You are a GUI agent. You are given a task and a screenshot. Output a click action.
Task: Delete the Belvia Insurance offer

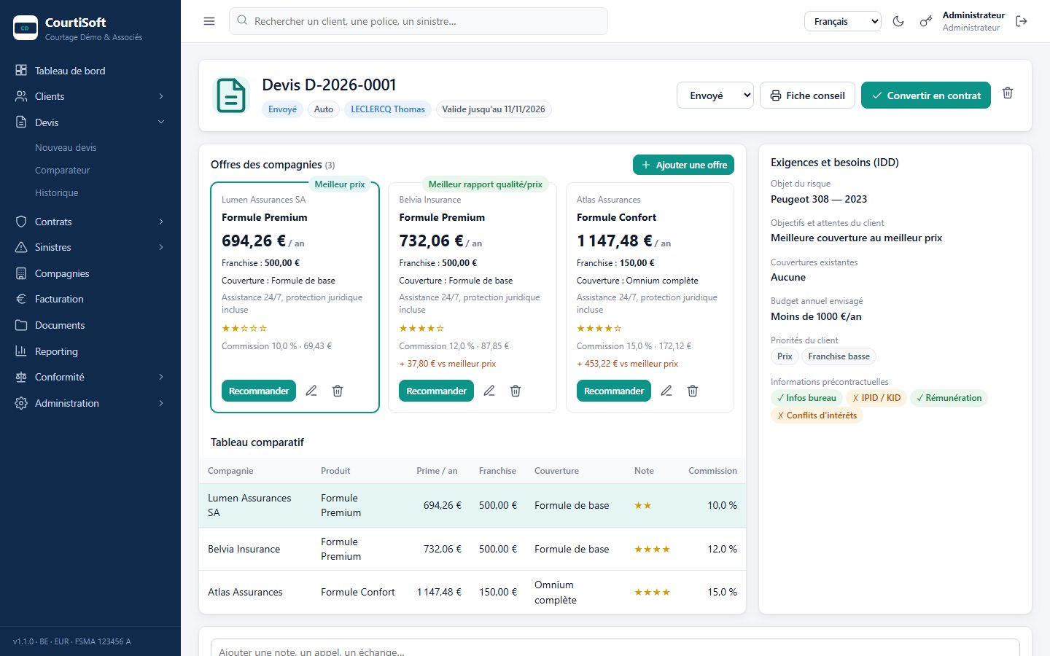[516, 391]
